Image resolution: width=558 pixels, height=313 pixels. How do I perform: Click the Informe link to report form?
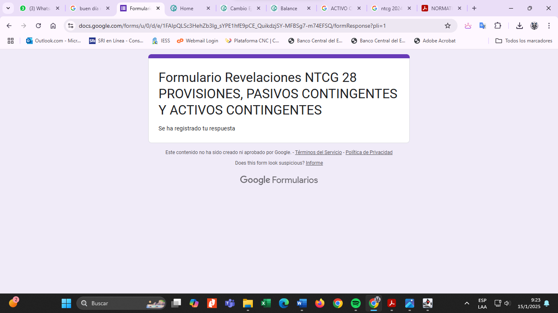[x=314, y=163]
